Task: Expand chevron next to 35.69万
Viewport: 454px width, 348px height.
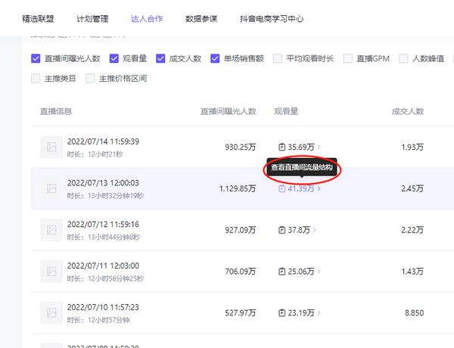Action: pyautogui.click(x=319, y=147)
